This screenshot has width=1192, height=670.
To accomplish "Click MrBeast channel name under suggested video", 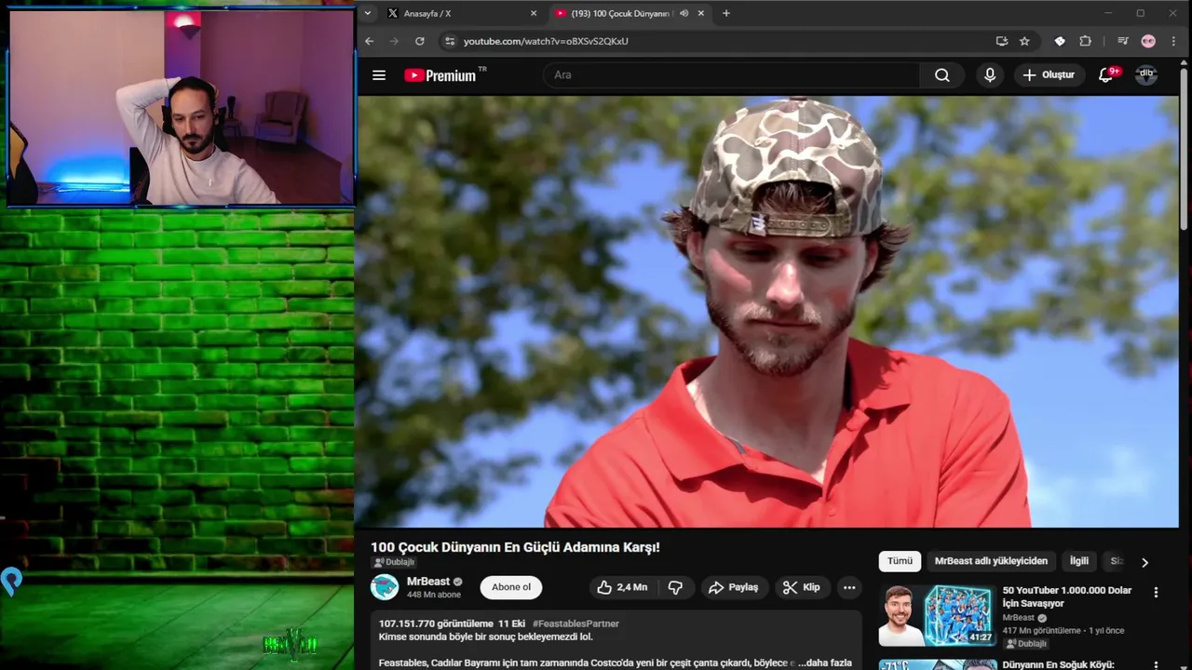I will [1018, 618].
